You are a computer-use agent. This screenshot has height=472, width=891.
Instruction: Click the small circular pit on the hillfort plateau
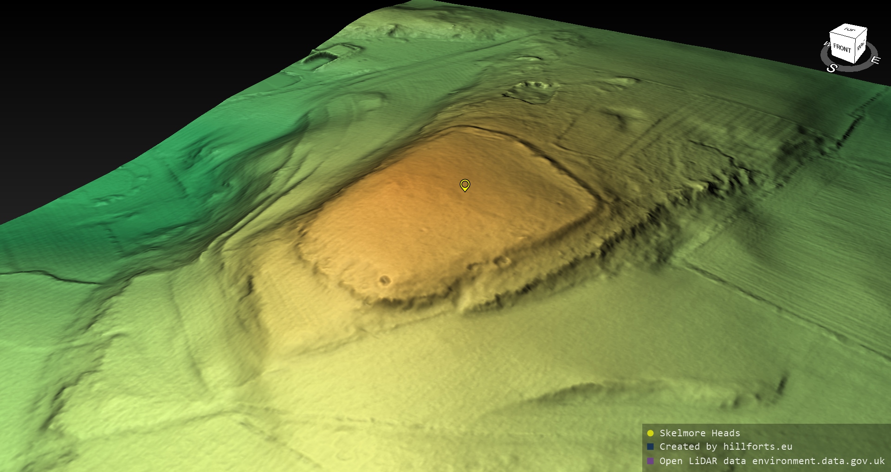point(384,280)
